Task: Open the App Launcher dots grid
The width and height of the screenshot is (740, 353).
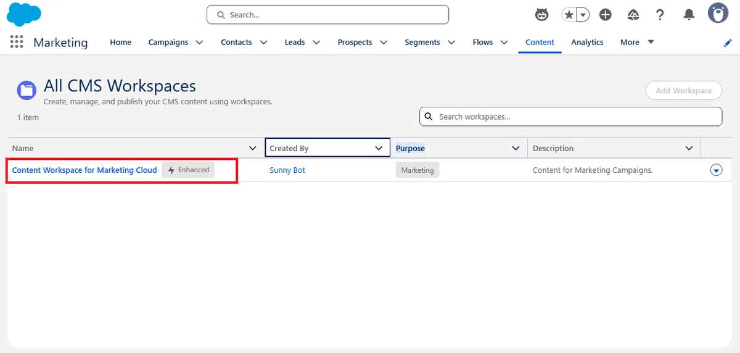Action: 17,42
